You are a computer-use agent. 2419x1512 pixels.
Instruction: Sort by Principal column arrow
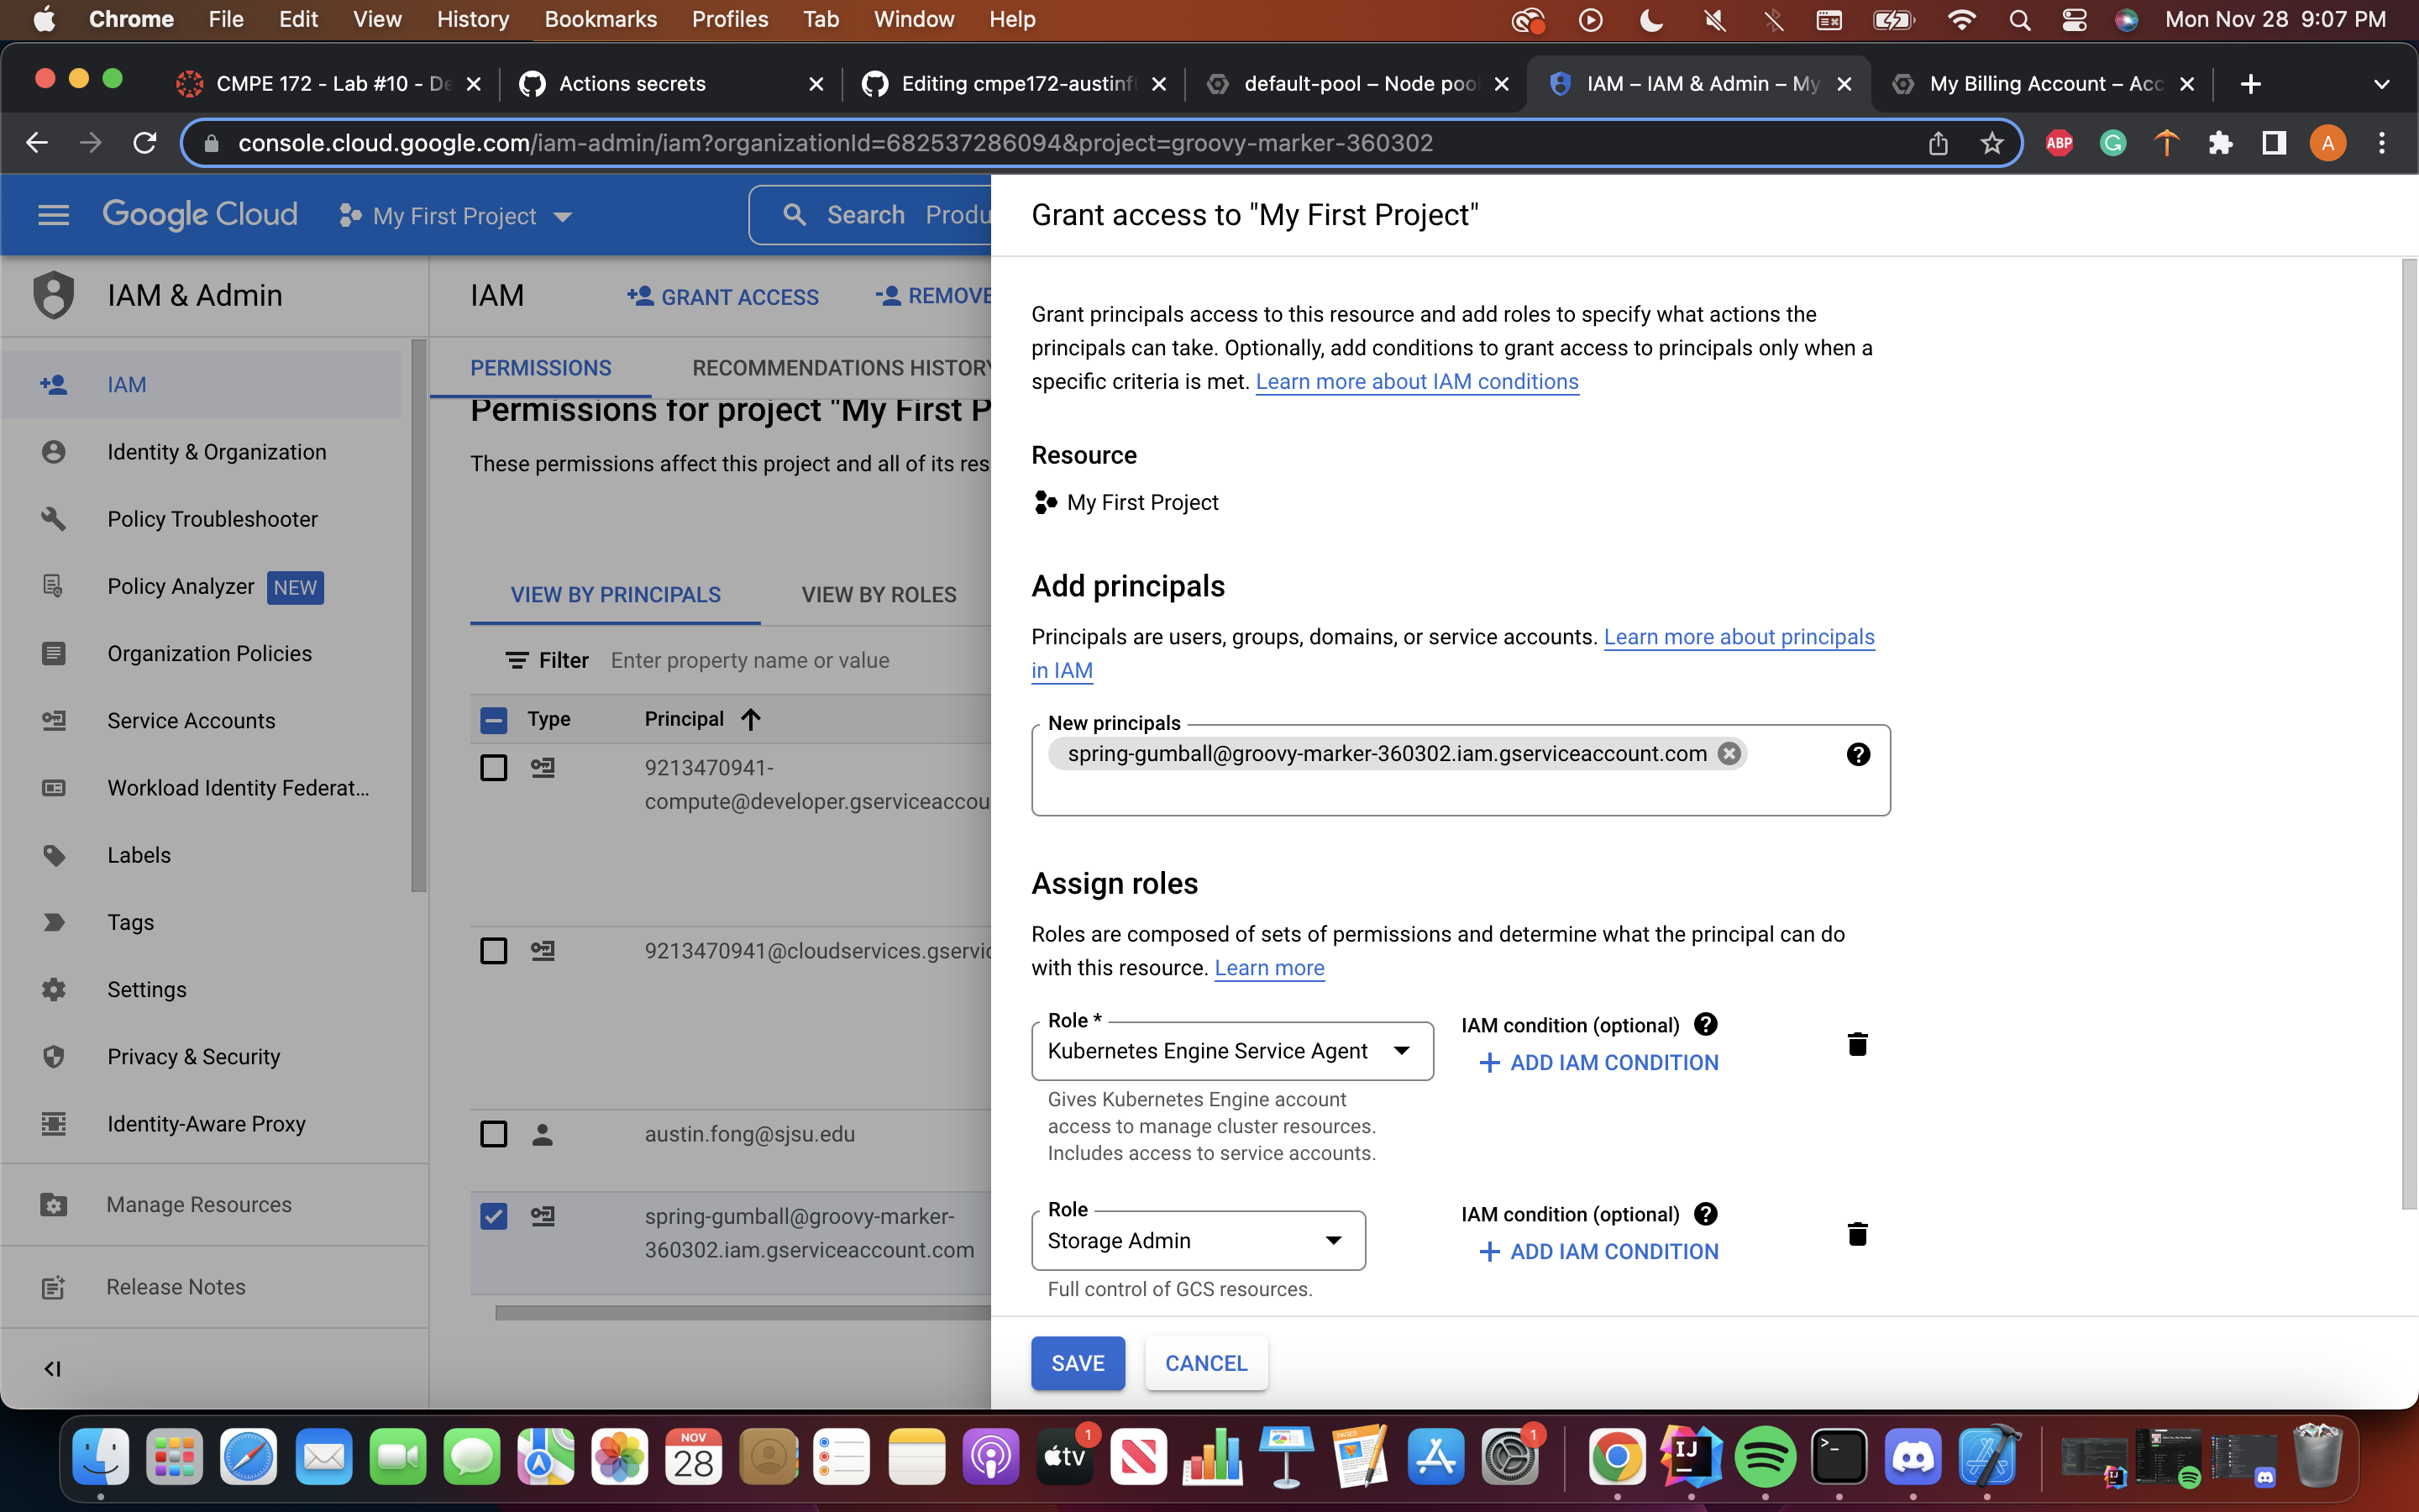[x=751, y=719]
